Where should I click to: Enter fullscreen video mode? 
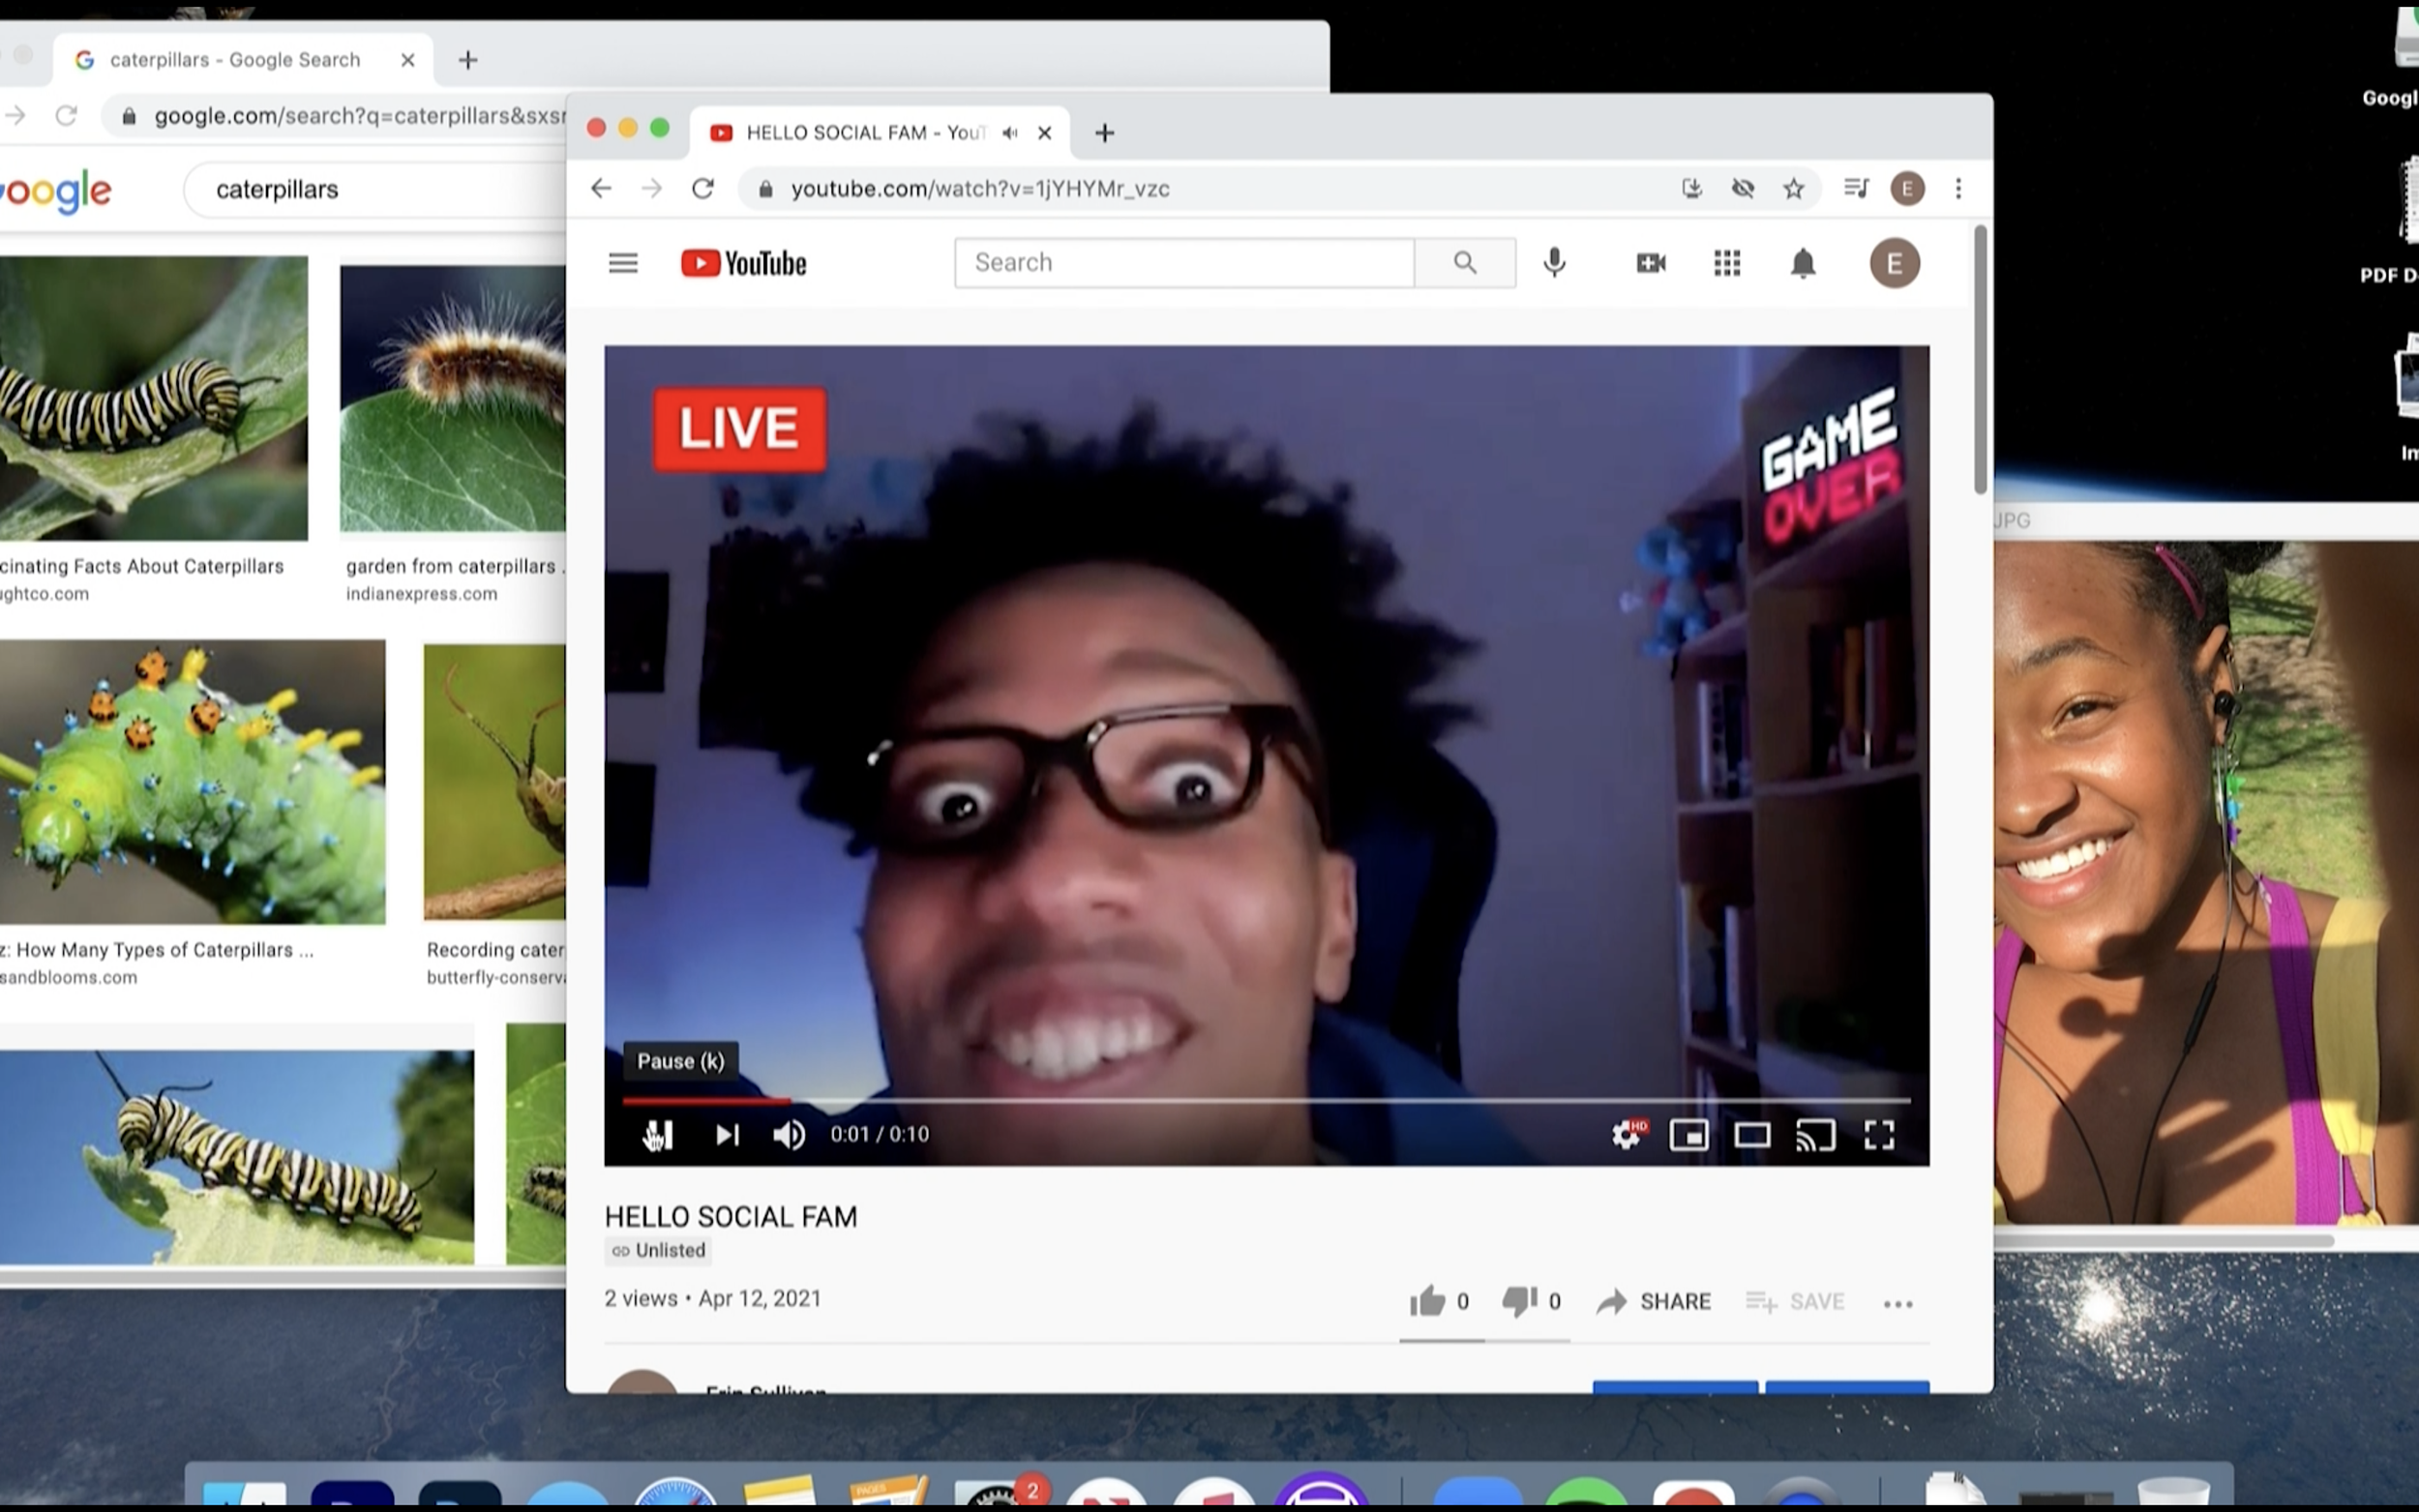point(1879,1135)
